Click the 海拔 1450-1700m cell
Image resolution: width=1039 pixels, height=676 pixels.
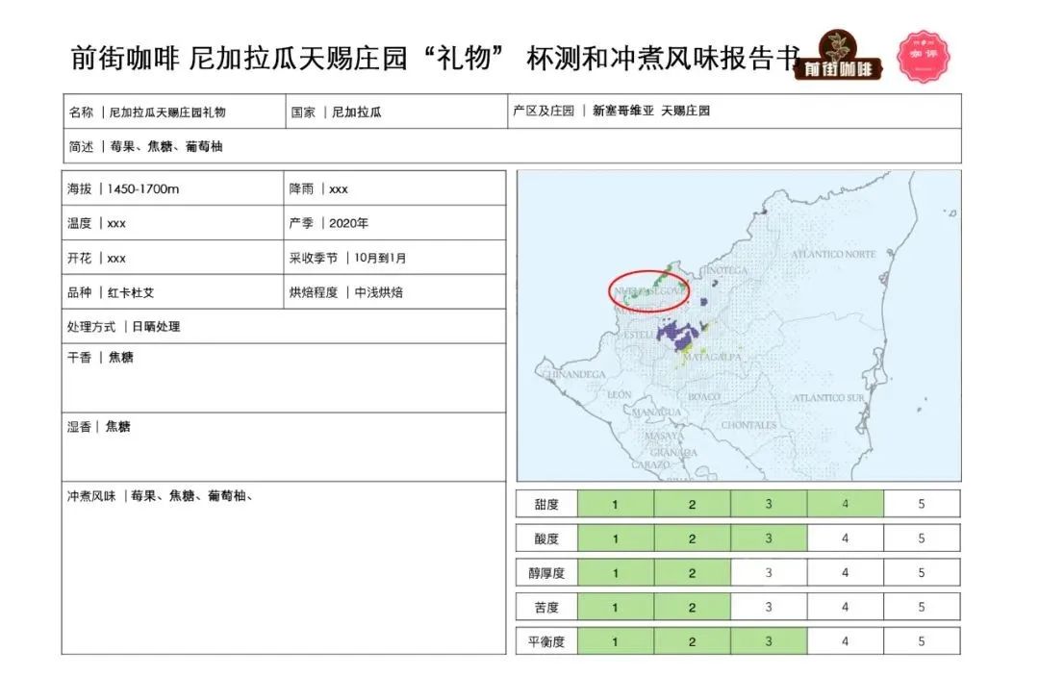[173, 188]
